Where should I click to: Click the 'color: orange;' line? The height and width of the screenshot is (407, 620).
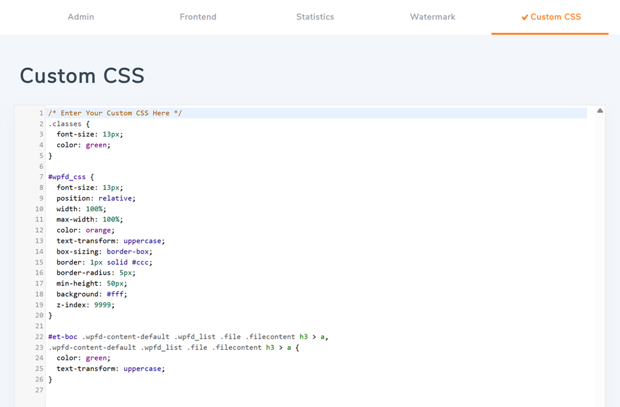(86, 230)
